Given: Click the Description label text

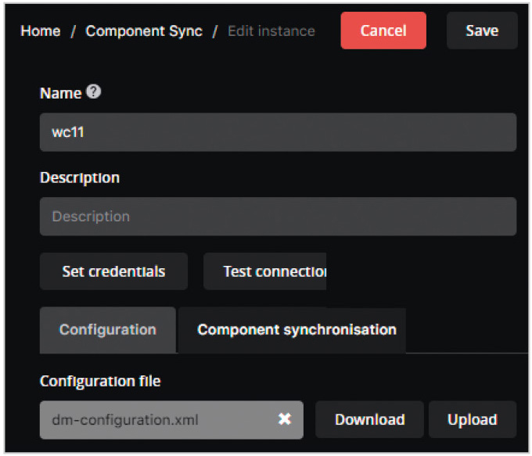Looking at the screenshot, I should click(x=80, y=178).
